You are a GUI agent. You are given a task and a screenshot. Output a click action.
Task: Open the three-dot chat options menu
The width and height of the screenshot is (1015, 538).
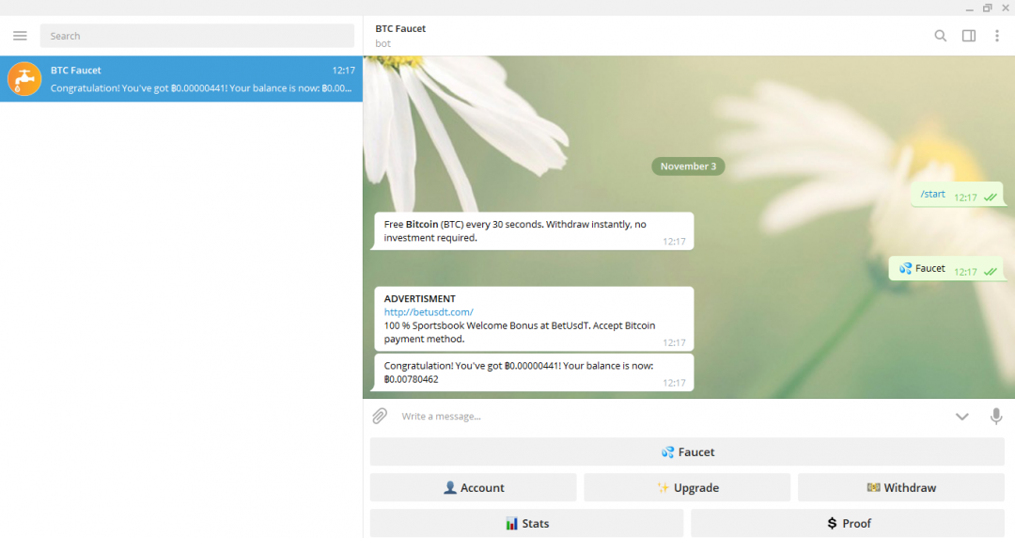pyautogui.click(x=997, y=36)
